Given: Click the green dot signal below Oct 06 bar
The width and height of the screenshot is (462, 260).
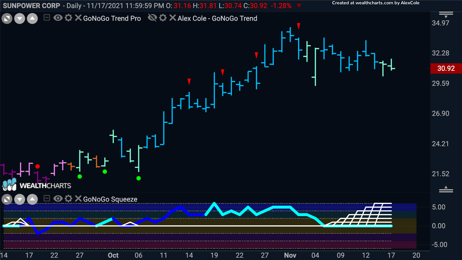Looking at the screenshot, I should [x=139, y=178].
